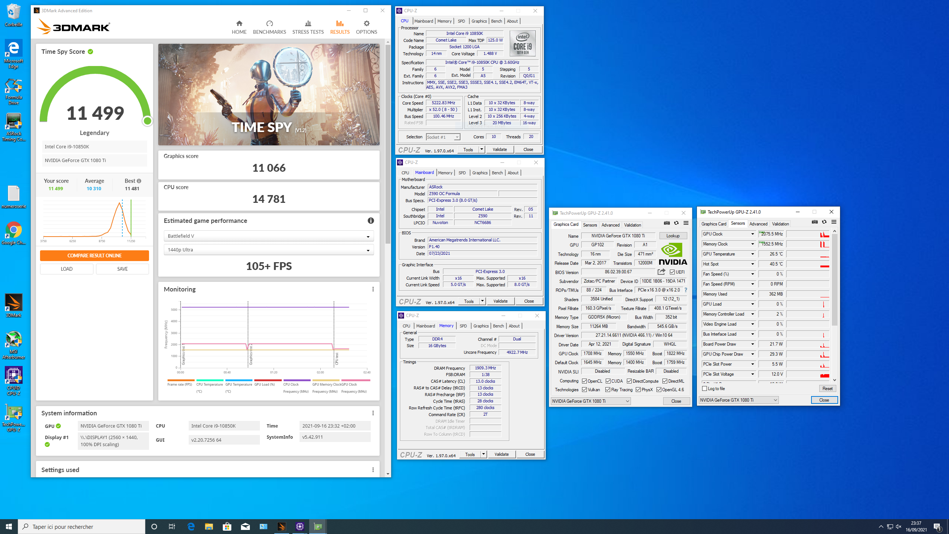The height and width of the screenshot is (534, 949).
Task: Expand GPU Clock sensor dropdown
Action: coord(753,234)
